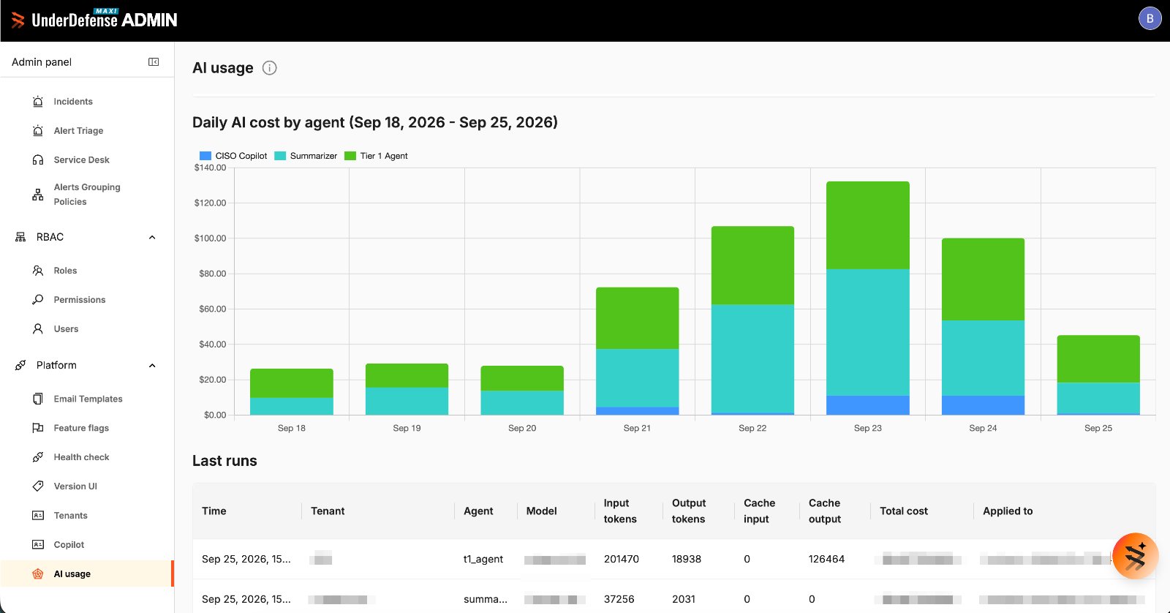Image resolution: width=1170 pixels, height=613 pixels.
Task: Click the Users person icon
Action: tap(38, 329)
